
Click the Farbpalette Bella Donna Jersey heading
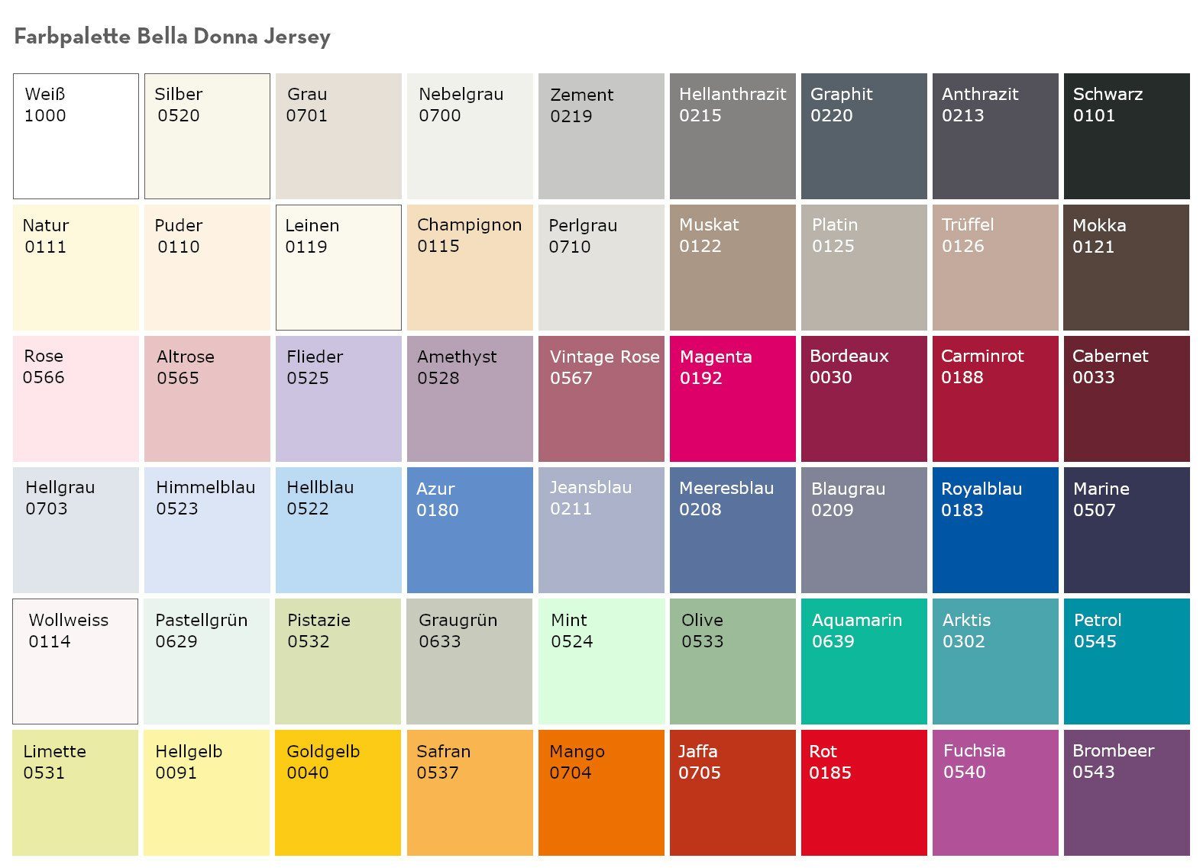point(173,37)
